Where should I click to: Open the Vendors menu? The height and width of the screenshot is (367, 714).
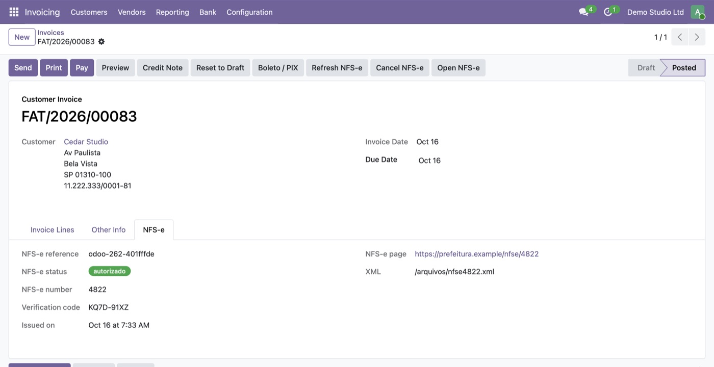pos(132,12)
